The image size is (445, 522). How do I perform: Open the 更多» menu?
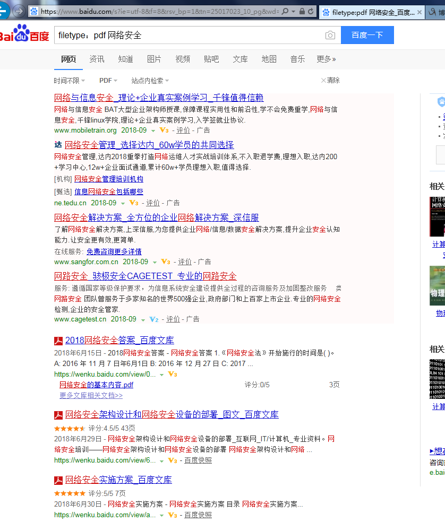326,59
